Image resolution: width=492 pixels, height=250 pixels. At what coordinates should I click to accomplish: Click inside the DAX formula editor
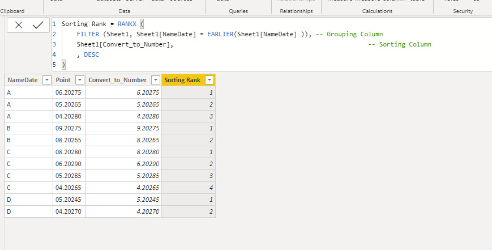(272, 44)
